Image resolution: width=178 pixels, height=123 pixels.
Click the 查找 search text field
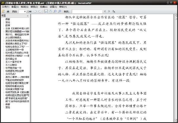tap(87, 12)
